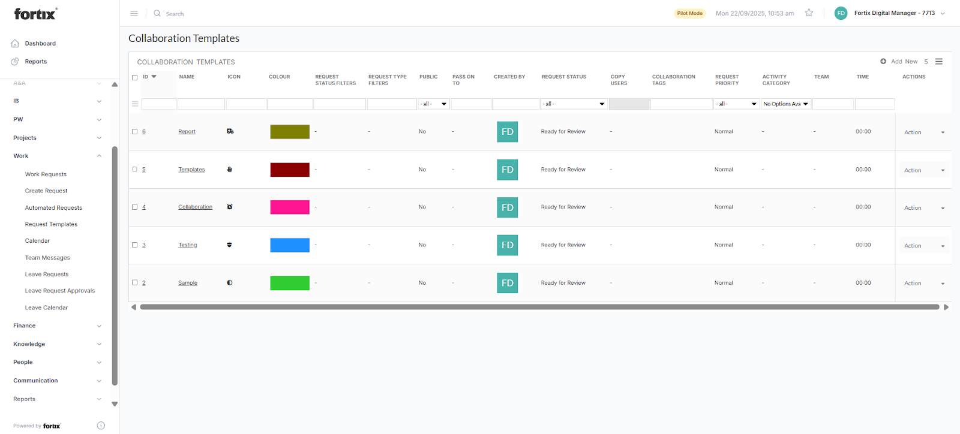The width and height of the screenshot is (960, 434).
Task: Click the favorite star icon in header
Action: click(x=809, y=13)
